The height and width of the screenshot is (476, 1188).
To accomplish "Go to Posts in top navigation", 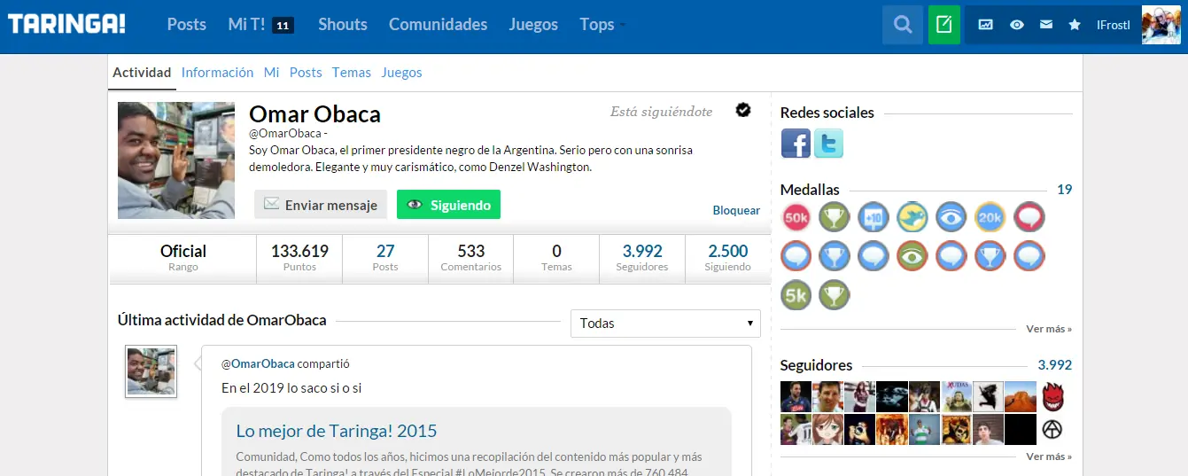I will (186, 25).
